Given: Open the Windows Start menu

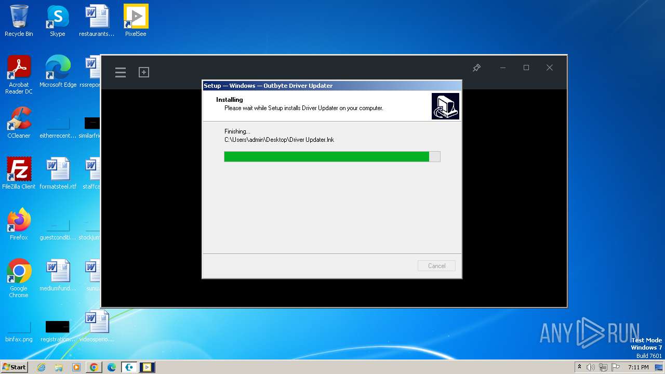Looking at the screenshot, I should [x=14, y=367].
